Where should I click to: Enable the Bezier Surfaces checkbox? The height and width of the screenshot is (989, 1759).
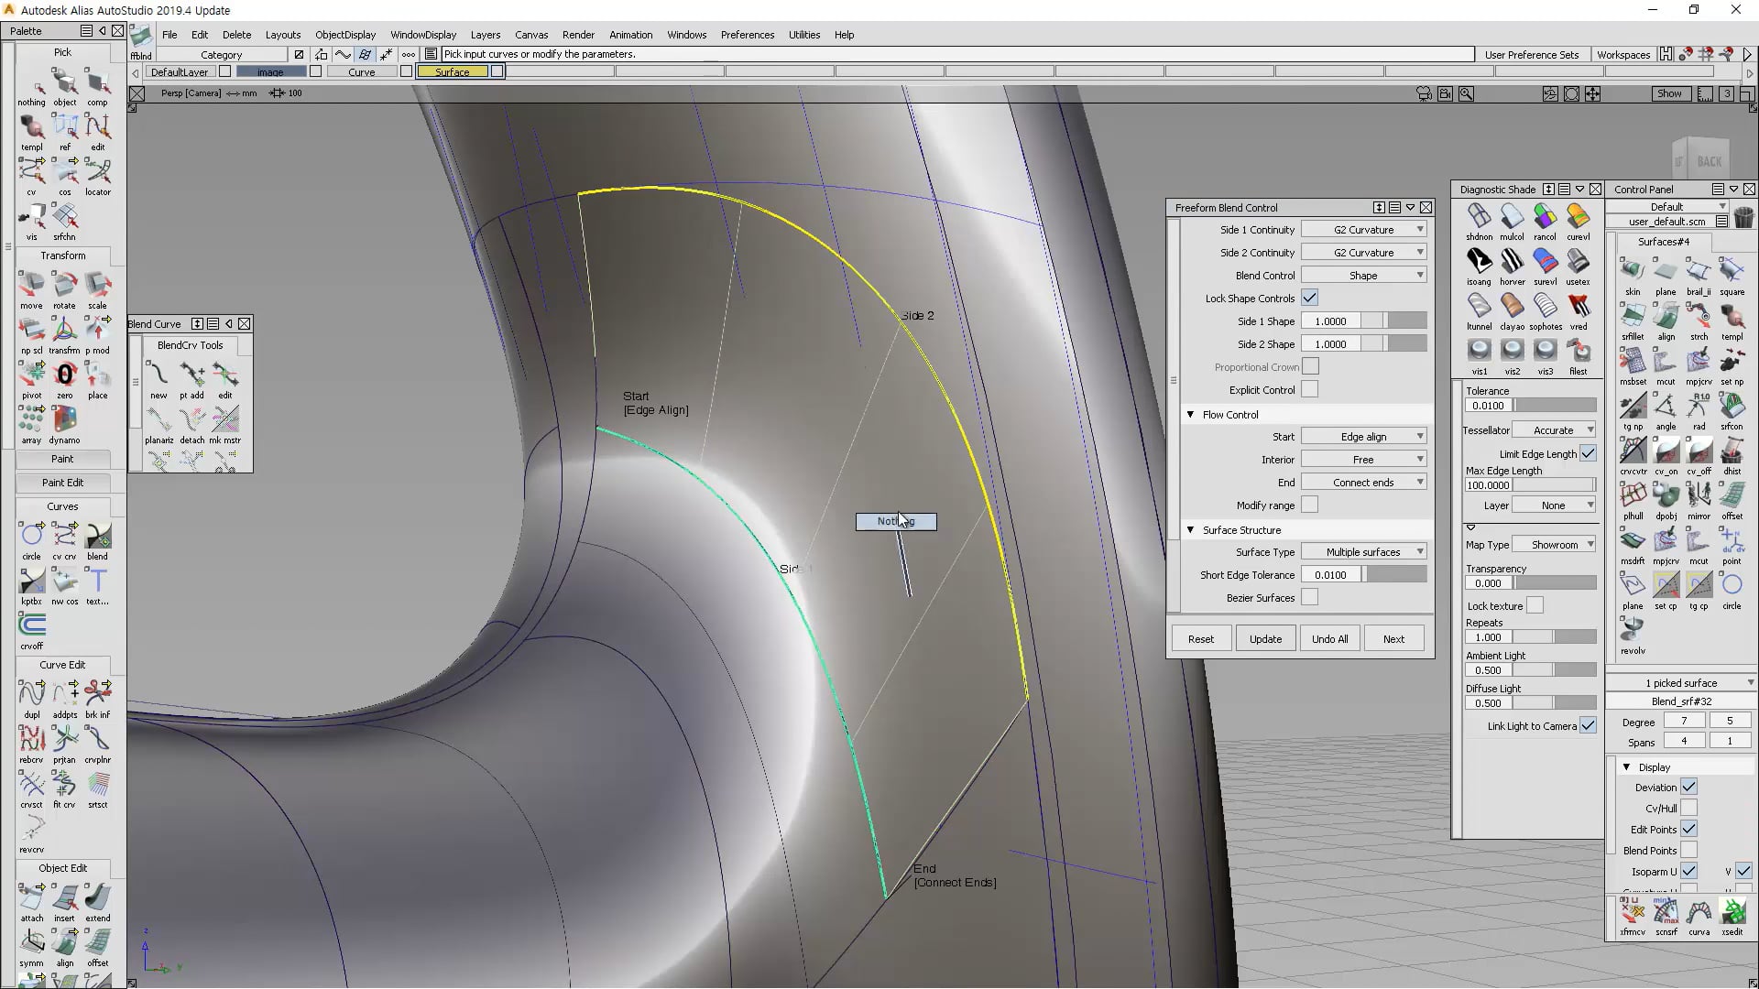[x=1309, y=597]
